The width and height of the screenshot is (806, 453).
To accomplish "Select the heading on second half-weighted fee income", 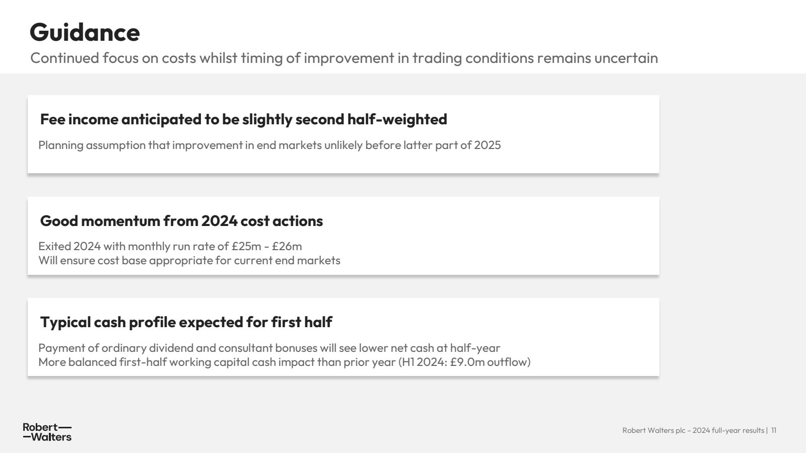I will pyautogui.click(x=243, y=119).
